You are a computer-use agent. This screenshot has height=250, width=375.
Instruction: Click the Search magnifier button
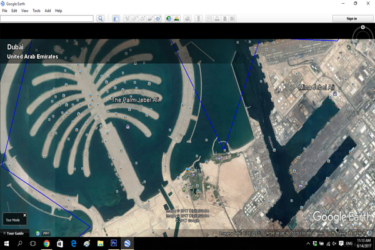[101, 18]
